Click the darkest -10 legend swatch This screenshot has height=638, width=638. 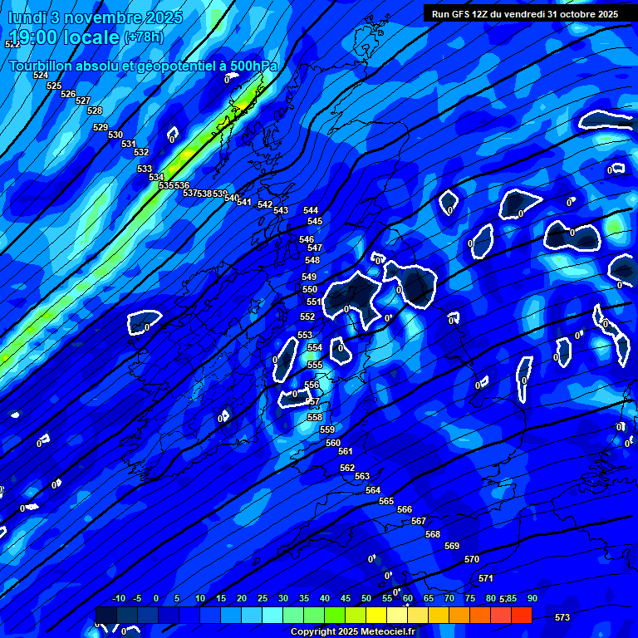106,616
